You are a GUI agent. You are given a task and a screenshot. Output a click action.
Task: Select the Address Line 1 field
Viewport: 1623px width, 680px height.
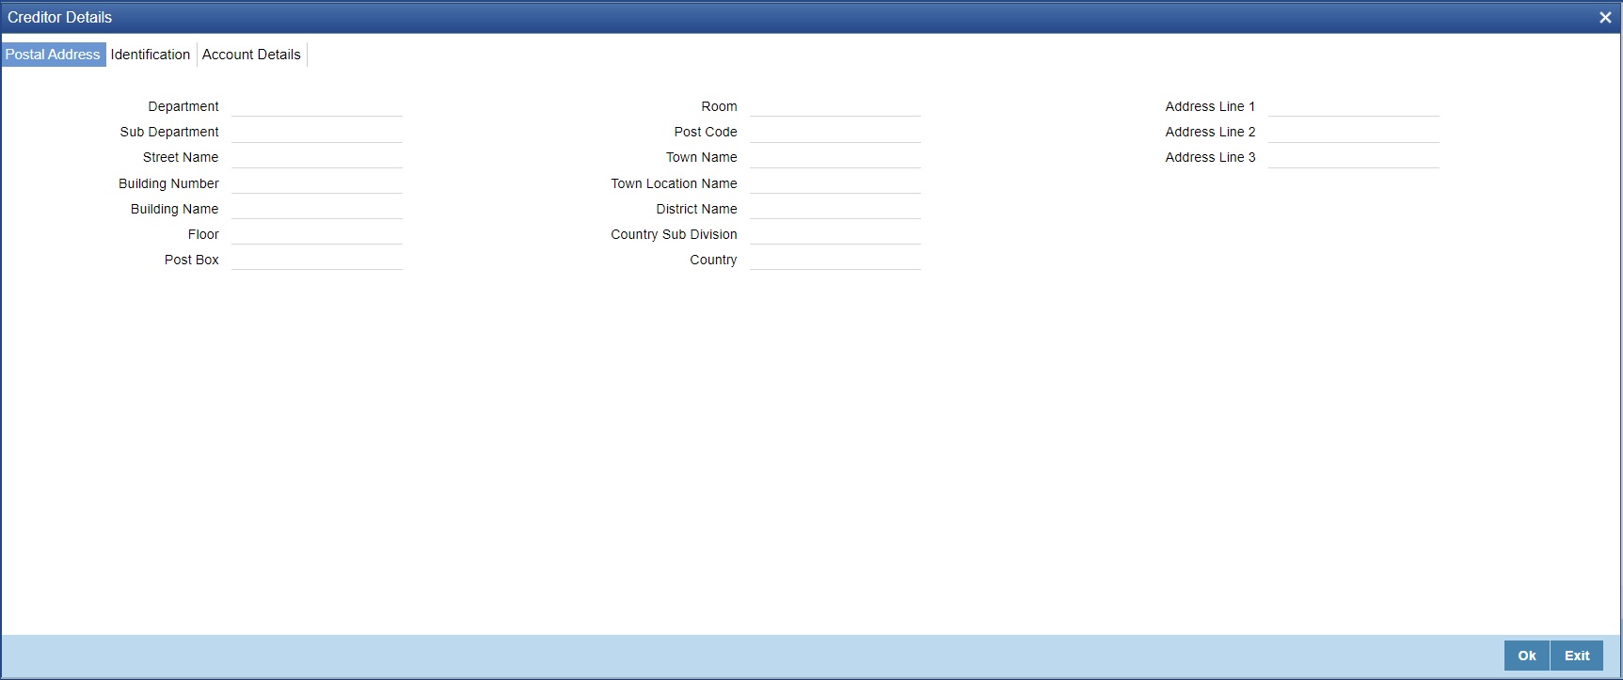1354,106
